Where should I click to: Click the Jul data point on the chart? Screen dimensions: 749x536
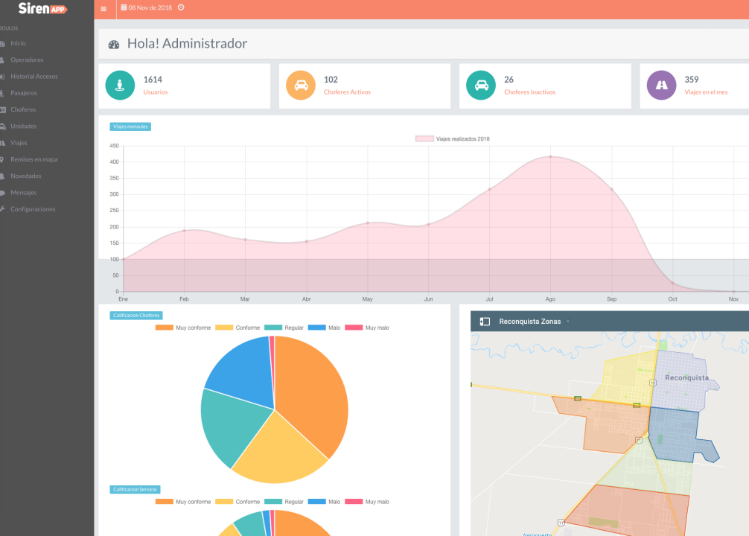pyautogui.click(x=489, y=190)
